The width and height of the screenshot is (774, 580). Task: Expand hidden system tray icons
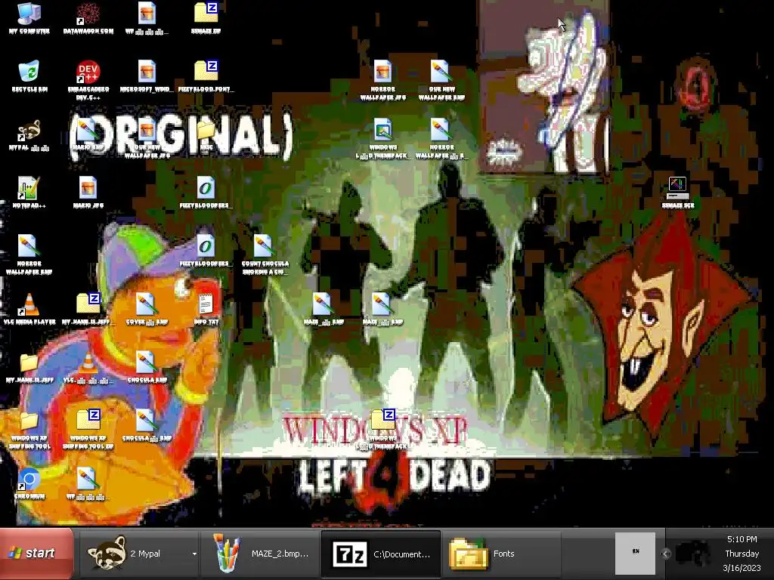click(665, 554)
